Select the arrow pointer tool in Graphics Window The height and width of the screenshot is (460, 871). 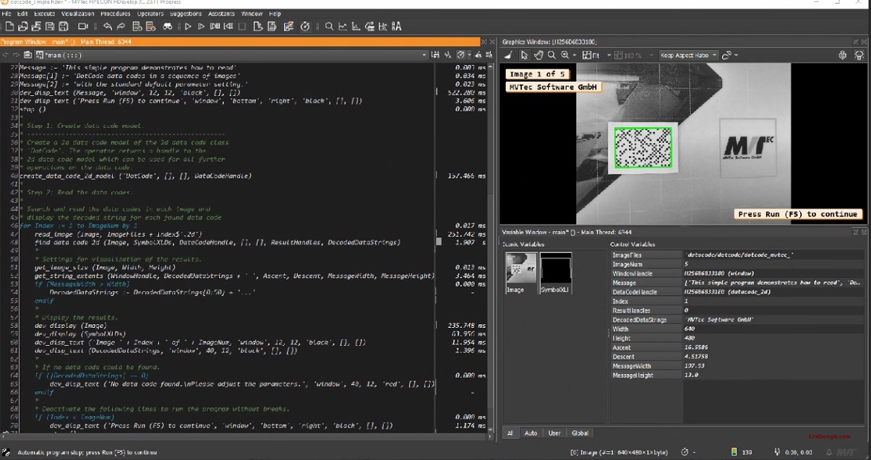click(523, 55)
